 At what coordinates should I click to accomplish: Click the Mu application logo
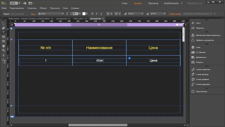[4, 3]
